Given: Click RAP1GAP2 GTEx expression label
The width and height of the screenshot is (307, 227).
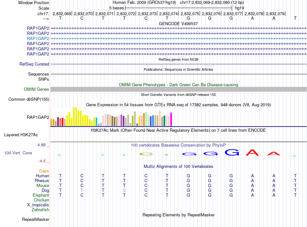Looking at the screenshot, I should 38,117.
